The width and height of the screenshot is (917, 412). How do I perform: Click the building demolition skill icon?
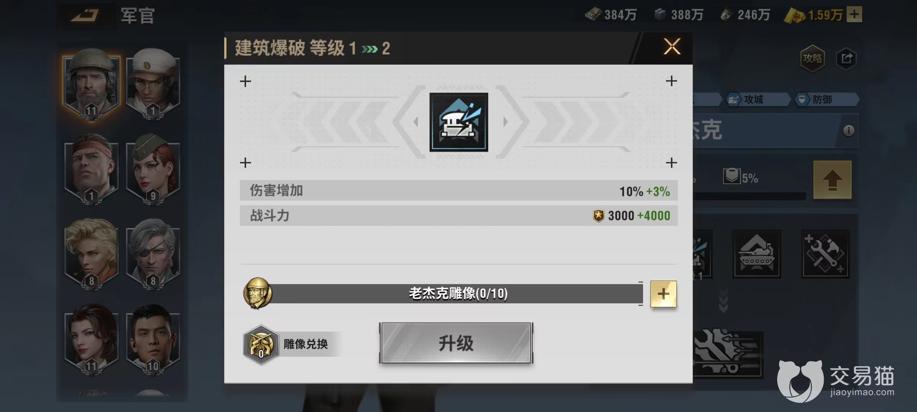(458, 122)
